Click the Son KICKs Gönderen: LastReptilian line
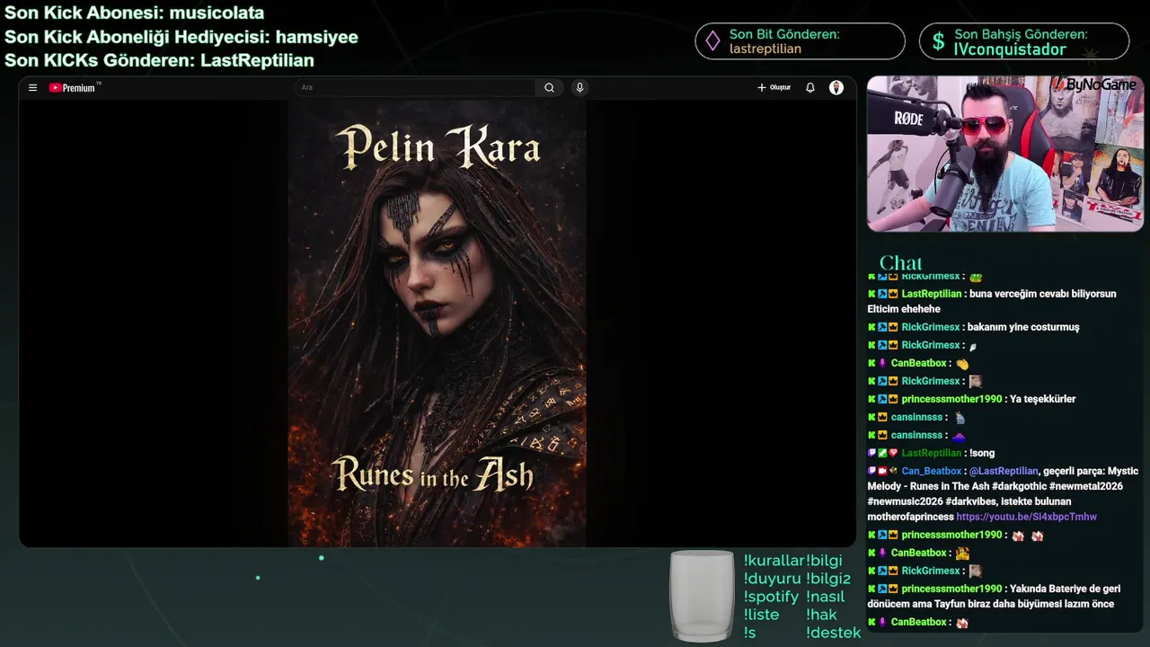1150x647 pixels. coord(159,60)
